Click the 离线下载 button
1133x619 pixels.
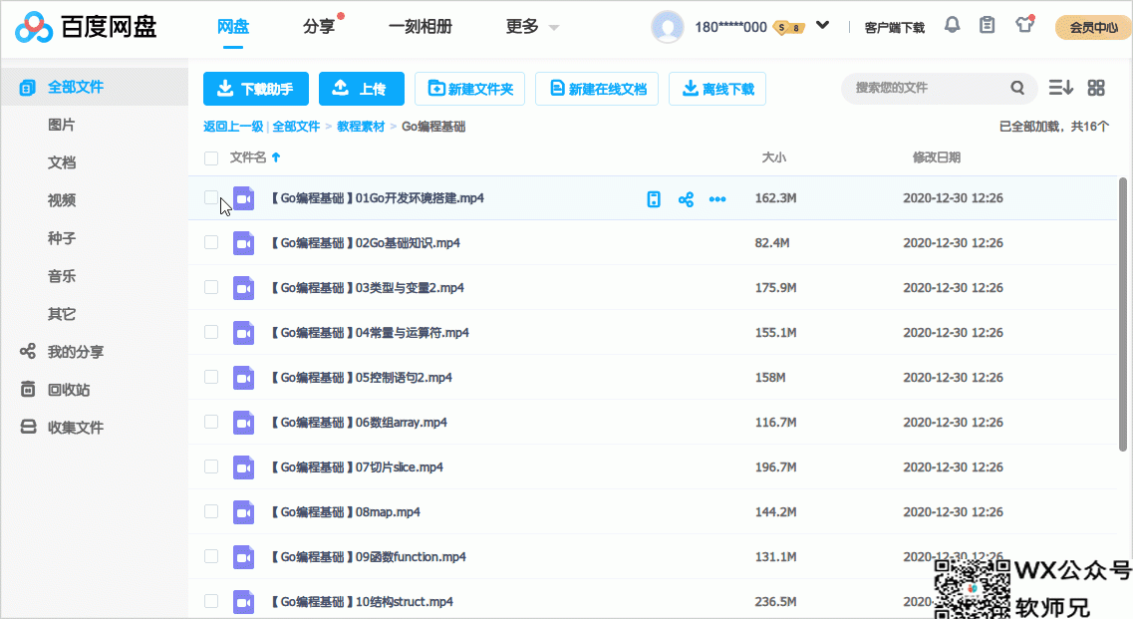pos(717,89)
